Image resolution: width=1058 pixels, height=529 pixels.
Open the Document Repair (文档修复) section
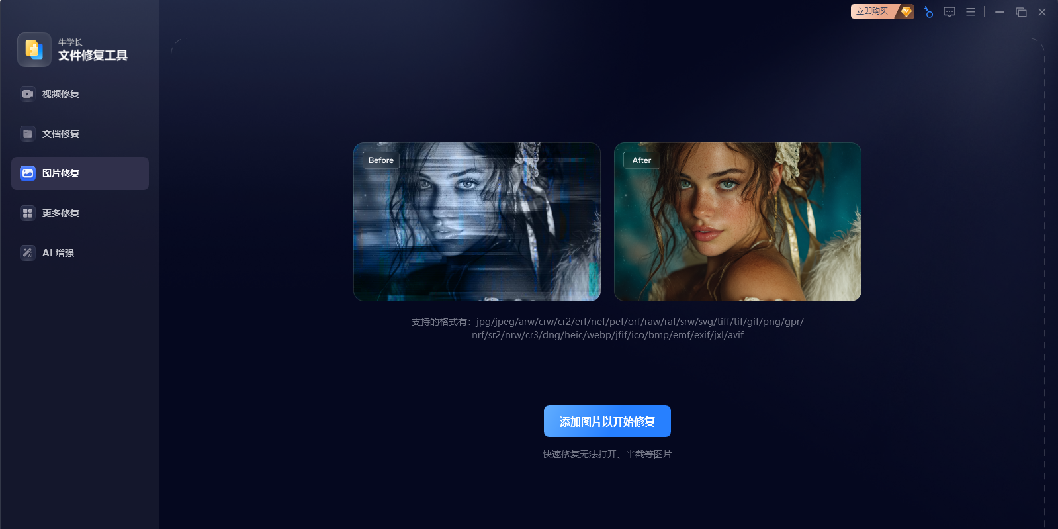coord(60,134)
